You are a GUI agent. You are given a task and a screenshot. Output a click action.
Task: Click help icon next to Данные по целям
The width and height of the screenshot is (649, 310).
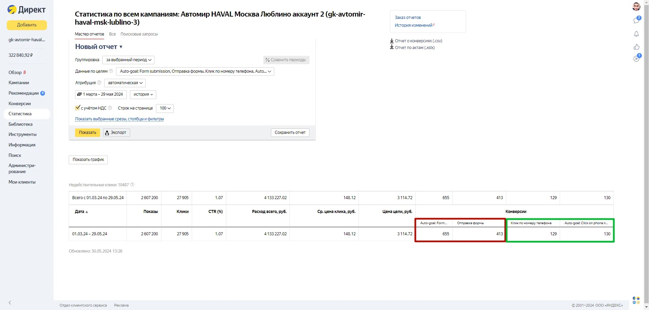(x=111, y=71)
